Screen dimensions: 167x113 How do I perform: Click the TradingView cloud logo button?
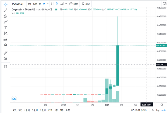click(14, 99)
